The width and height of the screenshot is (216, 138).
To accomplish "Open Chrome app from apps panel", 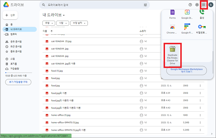I will (x=172, y=29).
